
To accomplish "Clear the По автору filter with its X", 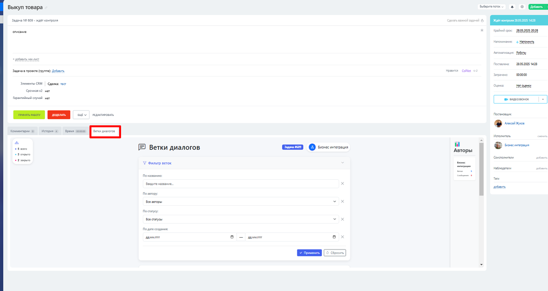I will [x=342, y=201].
